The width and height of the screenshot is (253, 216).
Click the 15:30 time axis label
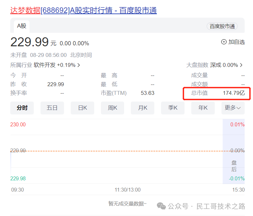[x=238, y=190]
